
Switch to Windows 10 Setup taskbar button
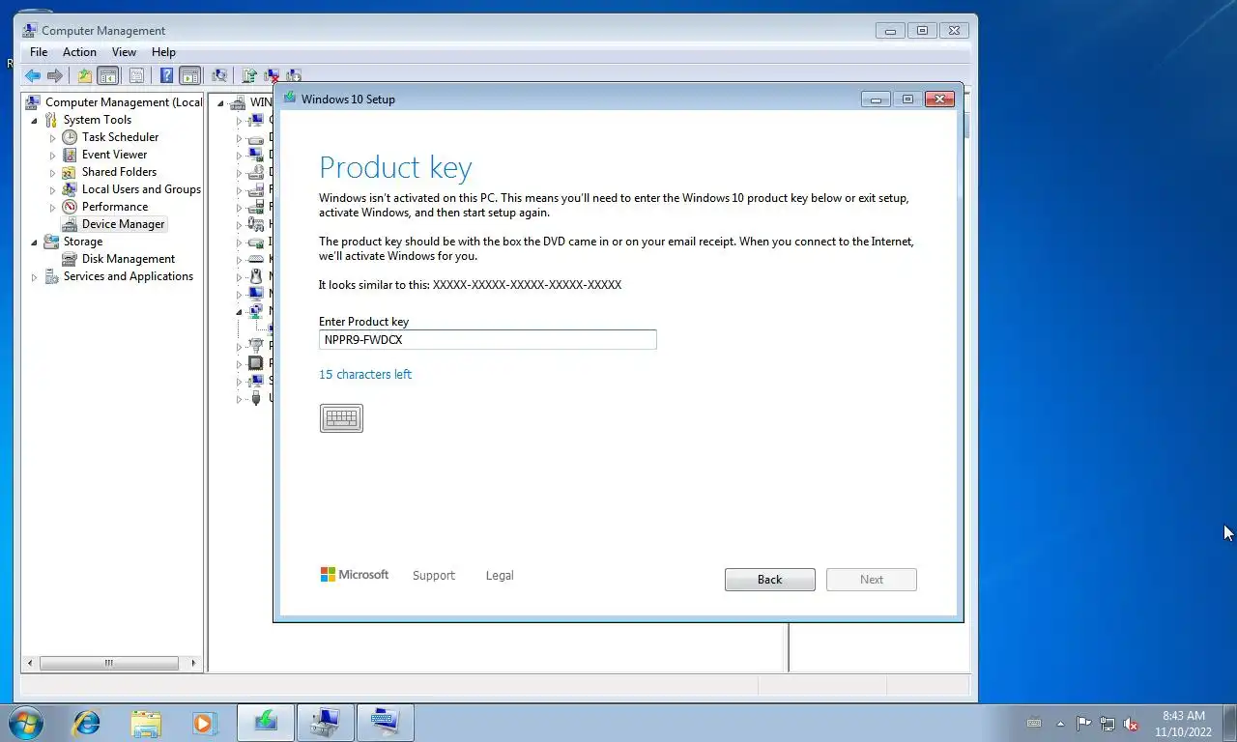[x=266, y=722]
